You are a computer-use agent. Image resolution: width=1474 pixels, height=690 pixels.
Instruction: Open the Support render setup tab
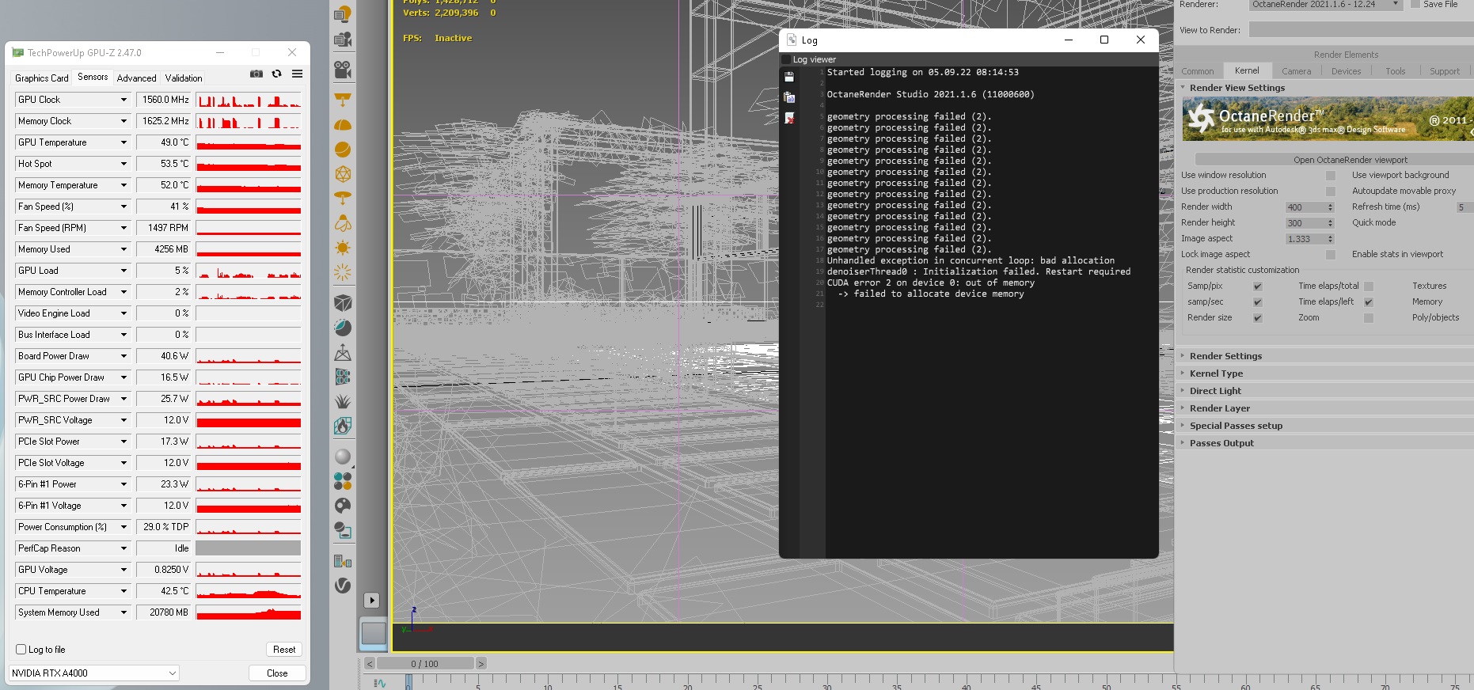[1445, 71]
